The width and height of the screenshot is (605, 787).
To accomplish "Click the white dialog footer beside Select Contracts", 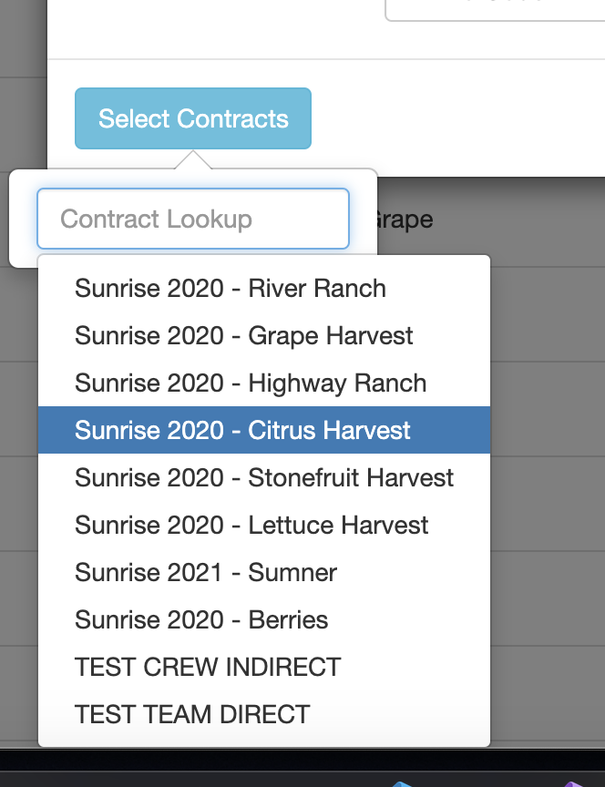I will (456, 118).
